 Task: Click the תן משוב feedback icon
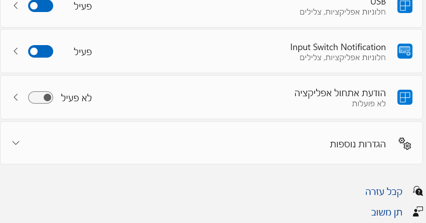(x=417, y=212)
